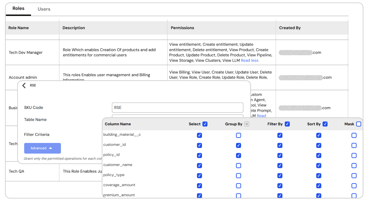Enable the Mask header checkbox
The width and height of the screenshot is (369, 201).
pyautogui.click(x=358, y=124)
